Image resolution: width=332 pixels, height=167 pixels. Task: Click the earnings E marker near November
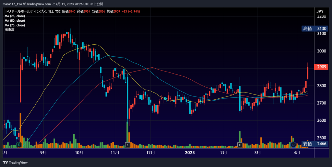pos(127,145)
